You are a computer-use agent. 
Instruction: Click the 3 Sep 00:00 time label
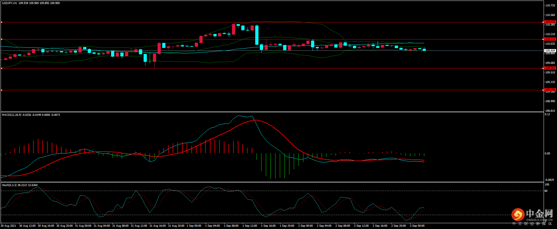point(417,226)
